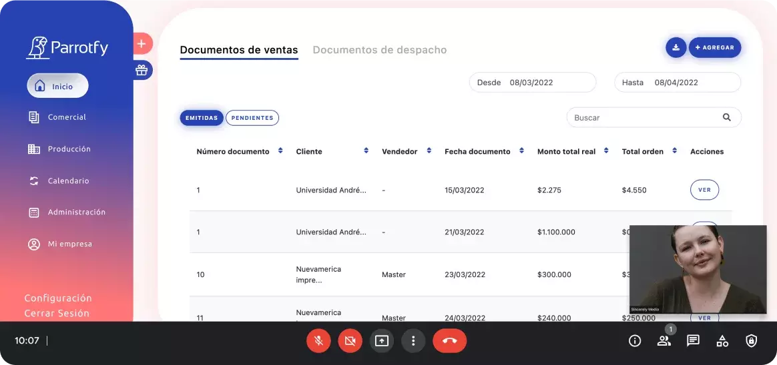Viewport: 777px width, 365px height.
Task: Click the Buscar search field
Action: (x=641, y=118)
